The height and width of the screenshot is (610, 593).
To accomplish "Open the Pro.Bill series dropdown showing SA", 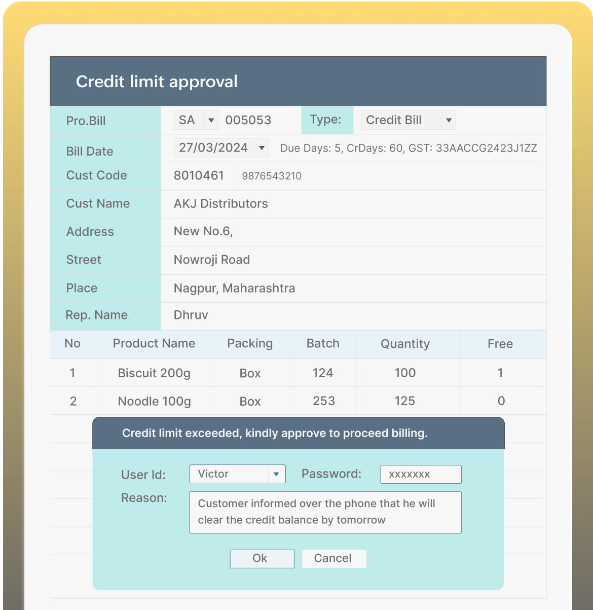I will coord(211,120).
